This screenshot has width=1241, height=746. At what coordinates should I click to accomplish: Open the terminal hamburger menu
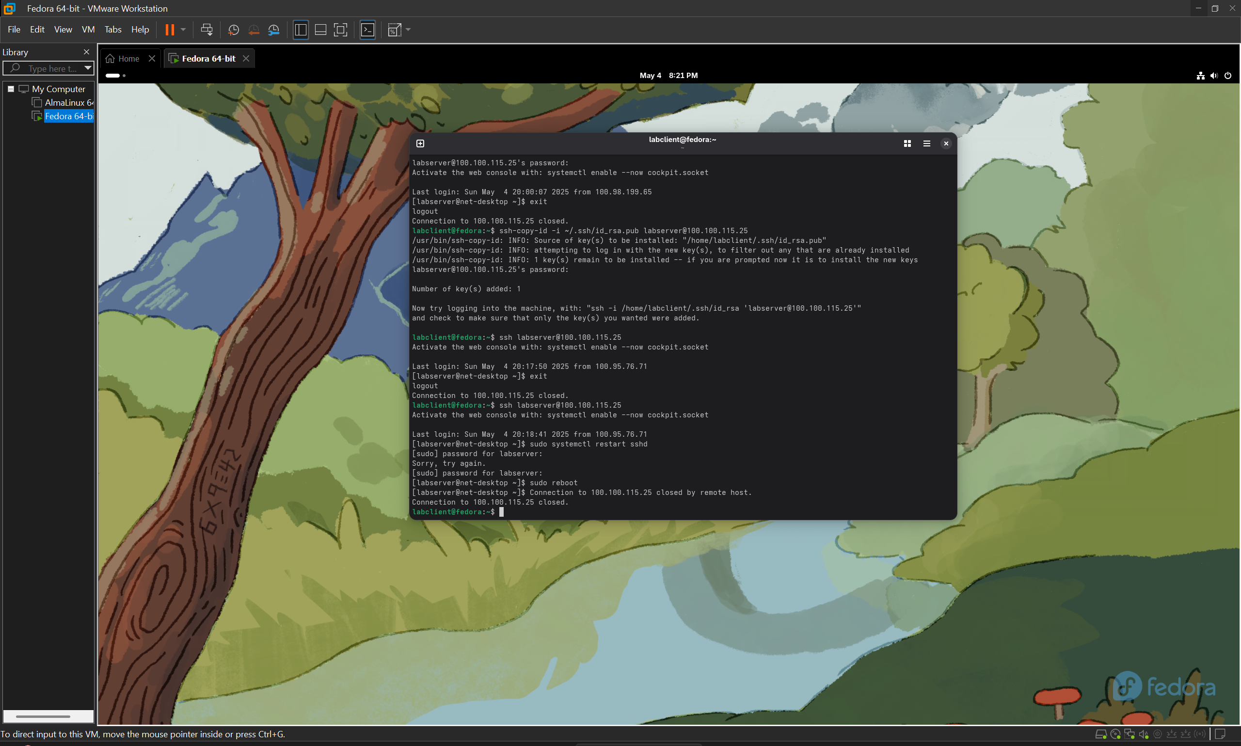click(926, 144)
